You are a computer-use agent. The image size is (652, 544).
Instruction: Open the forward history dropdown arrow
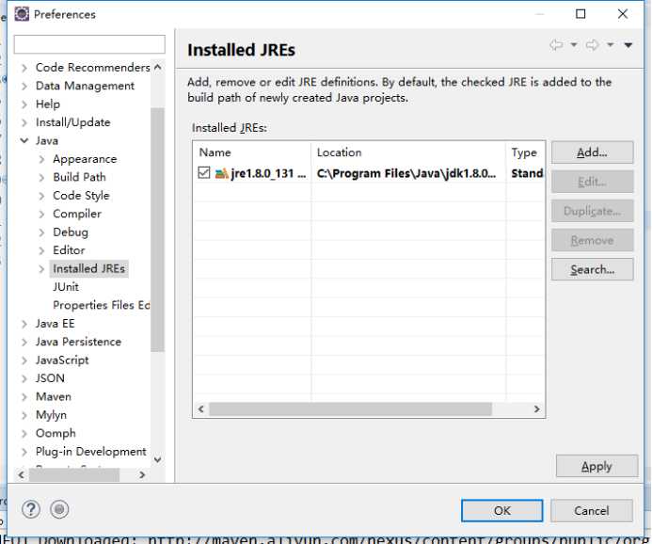point(610,44)
